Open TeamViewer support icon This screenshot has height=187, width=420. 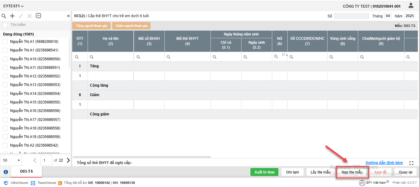[33, 183]
